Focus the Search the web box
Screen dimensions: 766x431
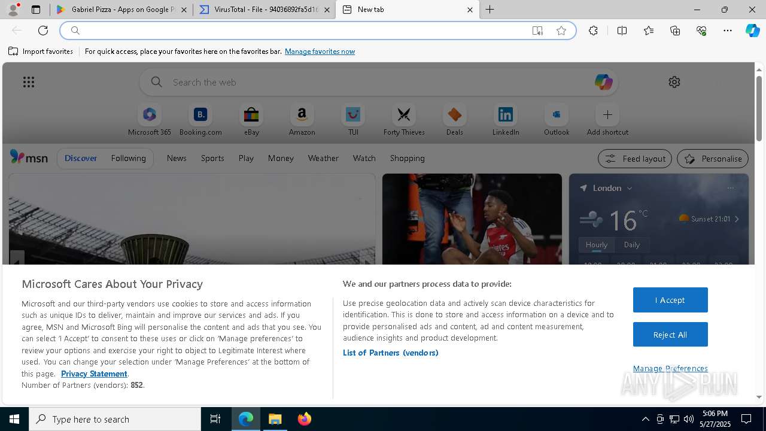tap(379, 82)
